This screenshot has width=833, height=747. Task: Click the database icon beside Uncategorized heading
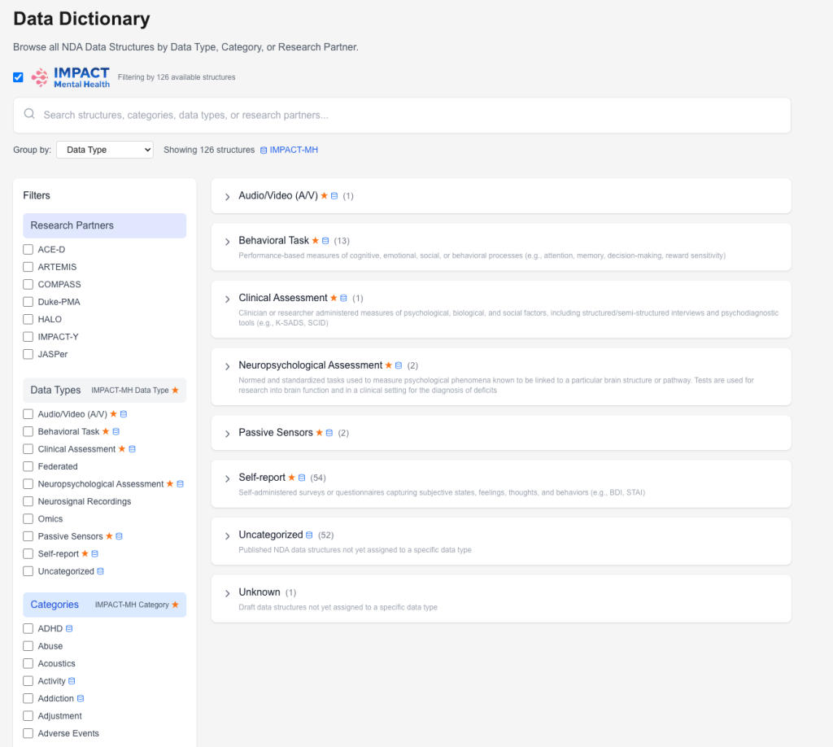[x=309, y=535]
